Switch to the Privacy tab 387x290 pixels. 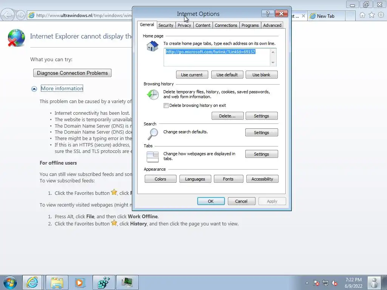point(184,25)
